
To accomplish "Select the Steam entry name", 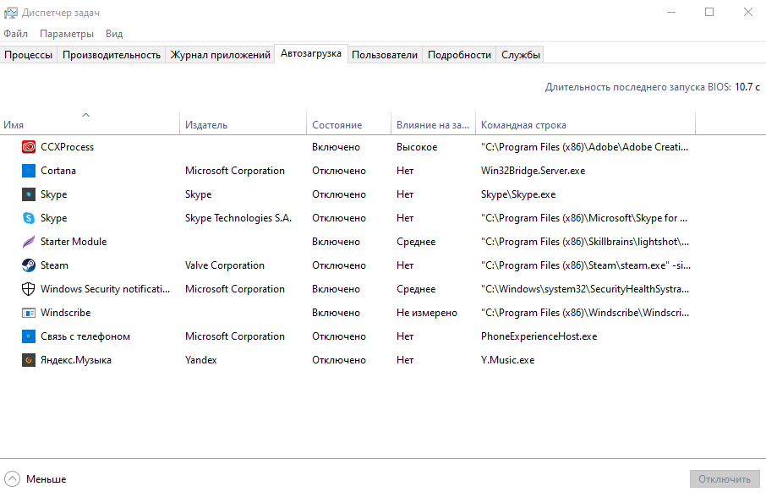I will coord(54,265).
